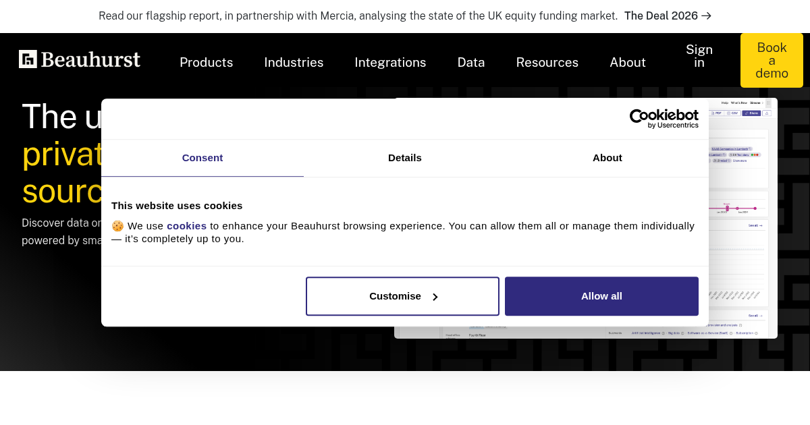This screenshot has width=810, height=425.
Task: Switch to the About tab in cookie dialog
Action: pyautogui.click(x=607, y=158)
